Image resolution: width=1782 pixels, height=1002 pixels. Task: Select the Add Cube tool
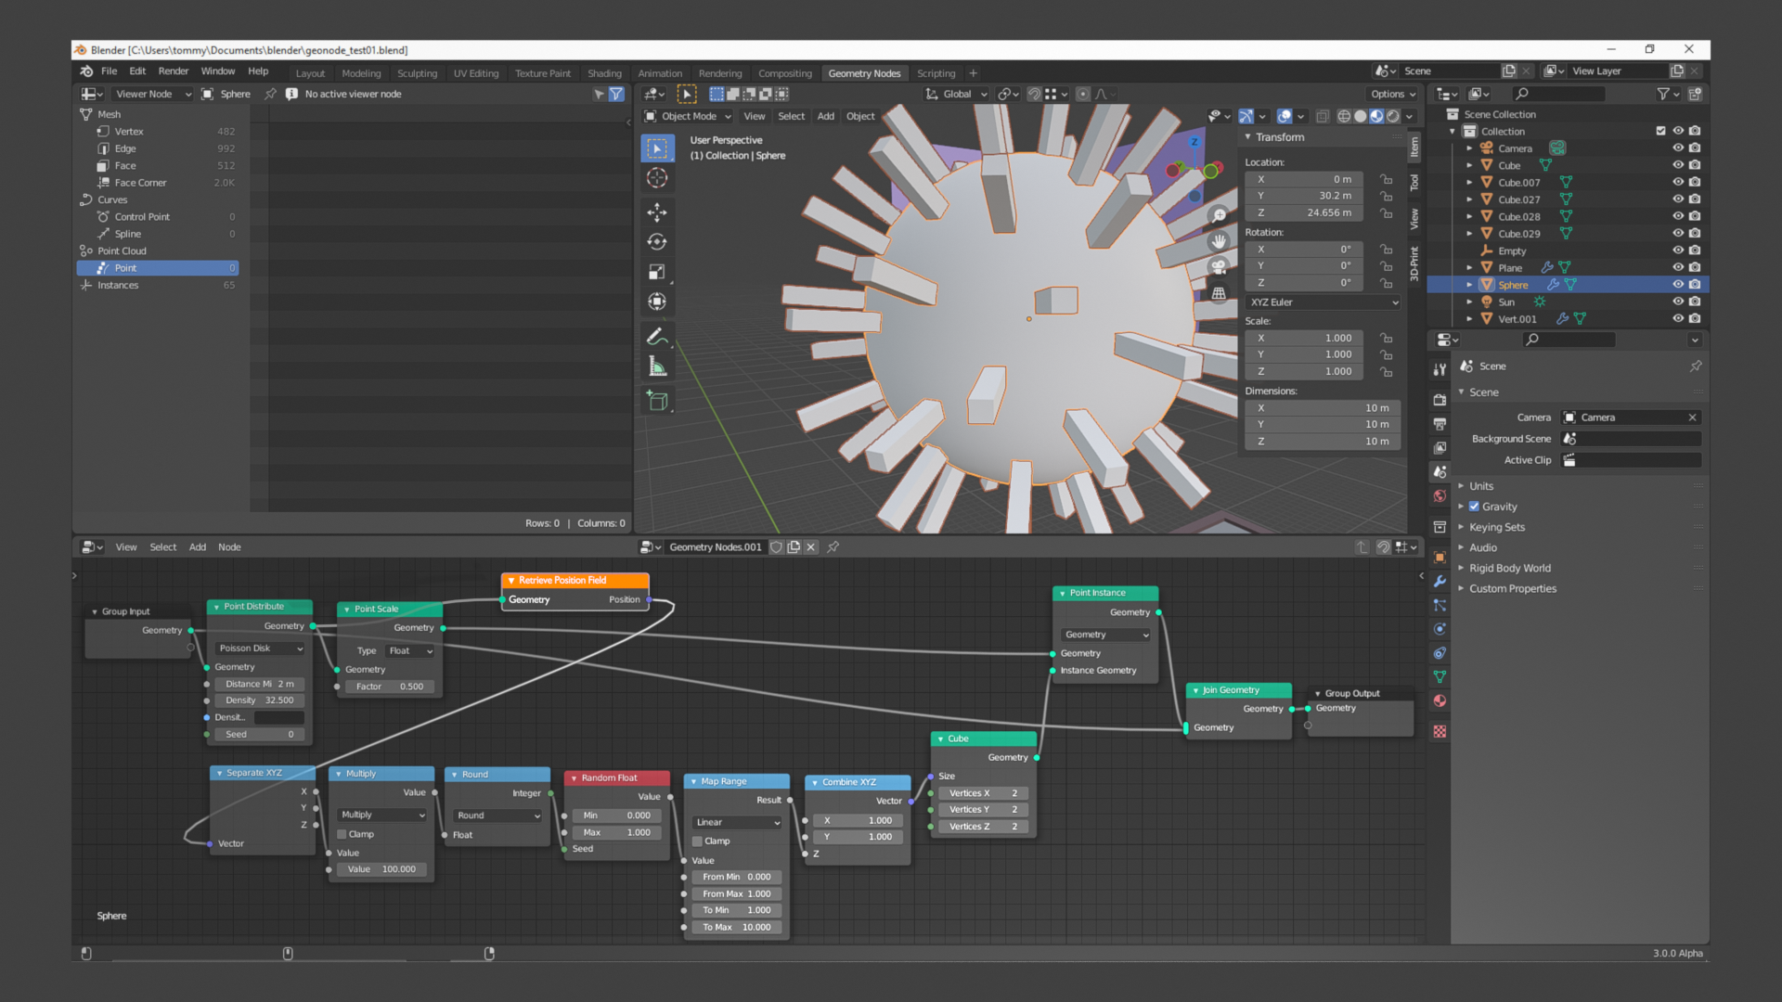(657, 401)
